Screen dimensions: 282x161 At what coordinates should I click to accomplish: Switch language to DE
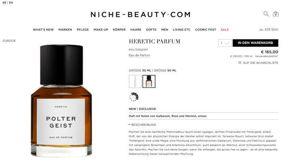(4, 2)
